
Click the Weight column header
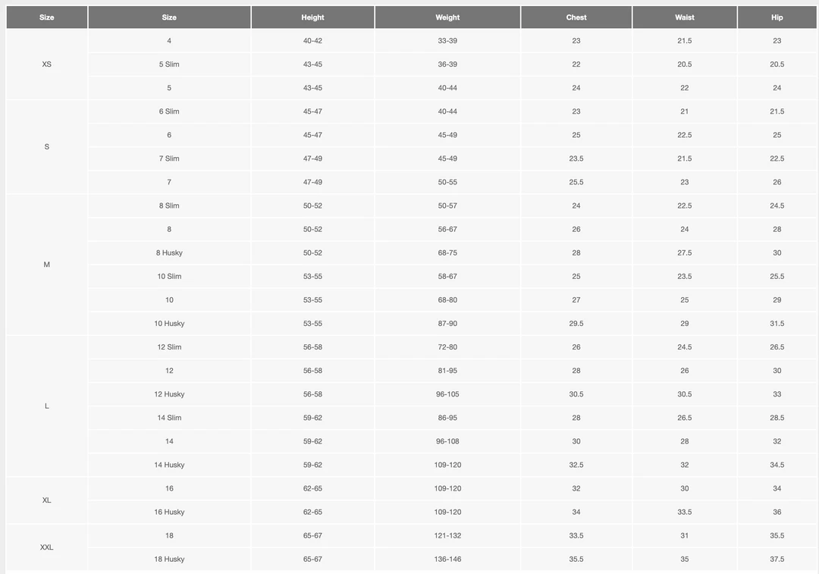pyautogui.click(x=447, y=17)
